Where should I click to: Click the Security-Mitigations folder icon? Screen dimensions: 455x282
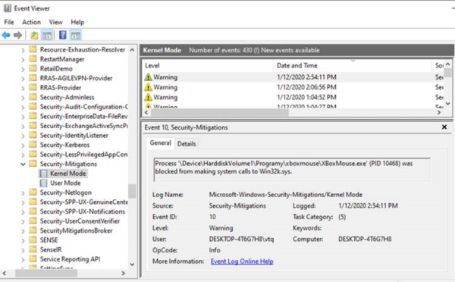(33, 164)
